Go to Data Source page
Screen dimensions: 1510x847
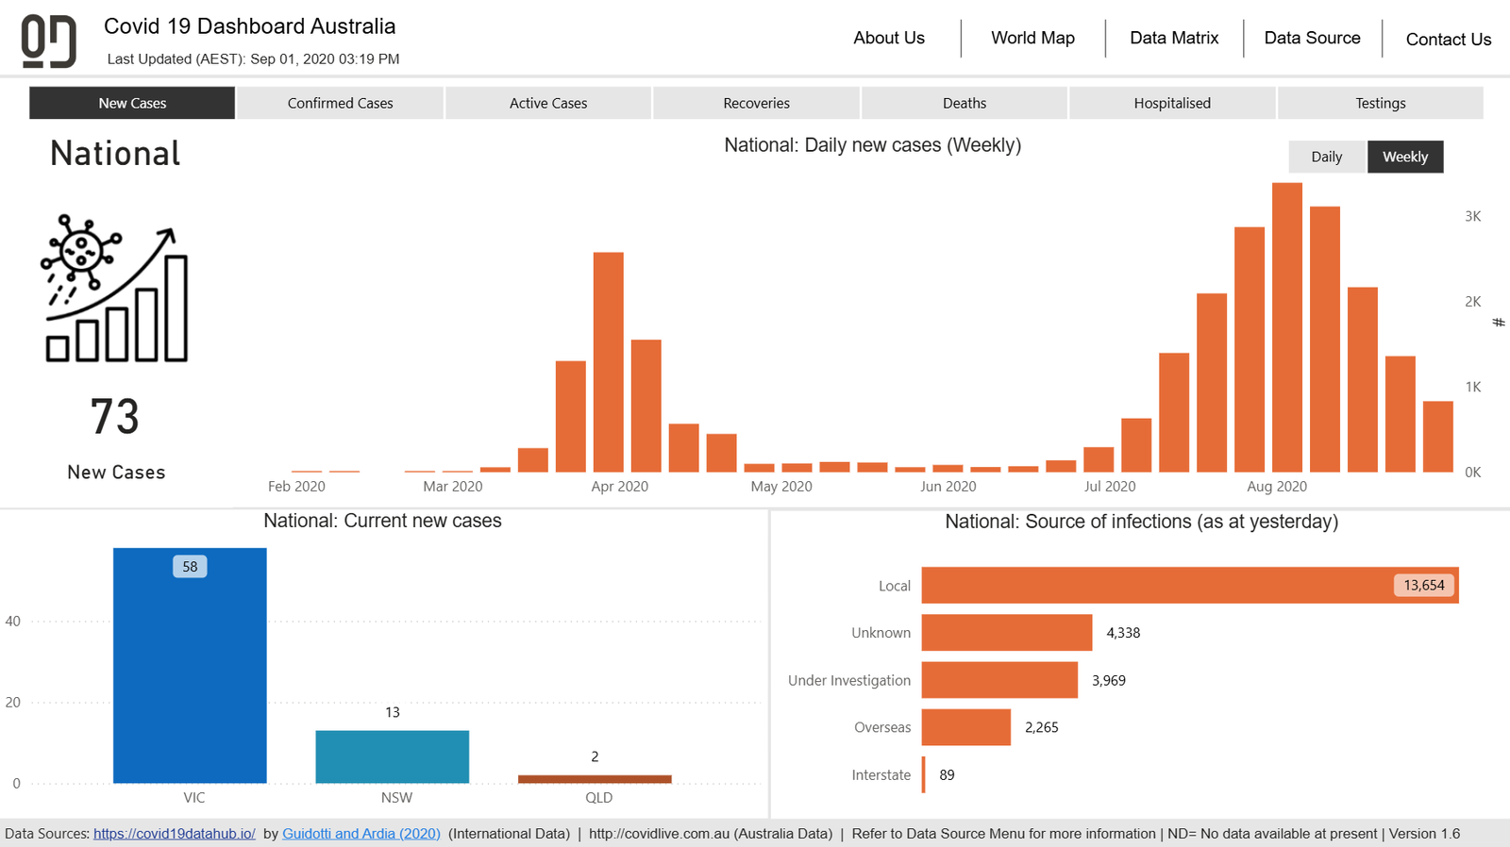(1312, 38)
